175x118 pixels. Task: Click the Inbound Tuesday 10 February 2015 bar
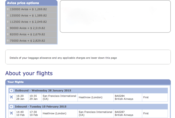click(88, 106)
